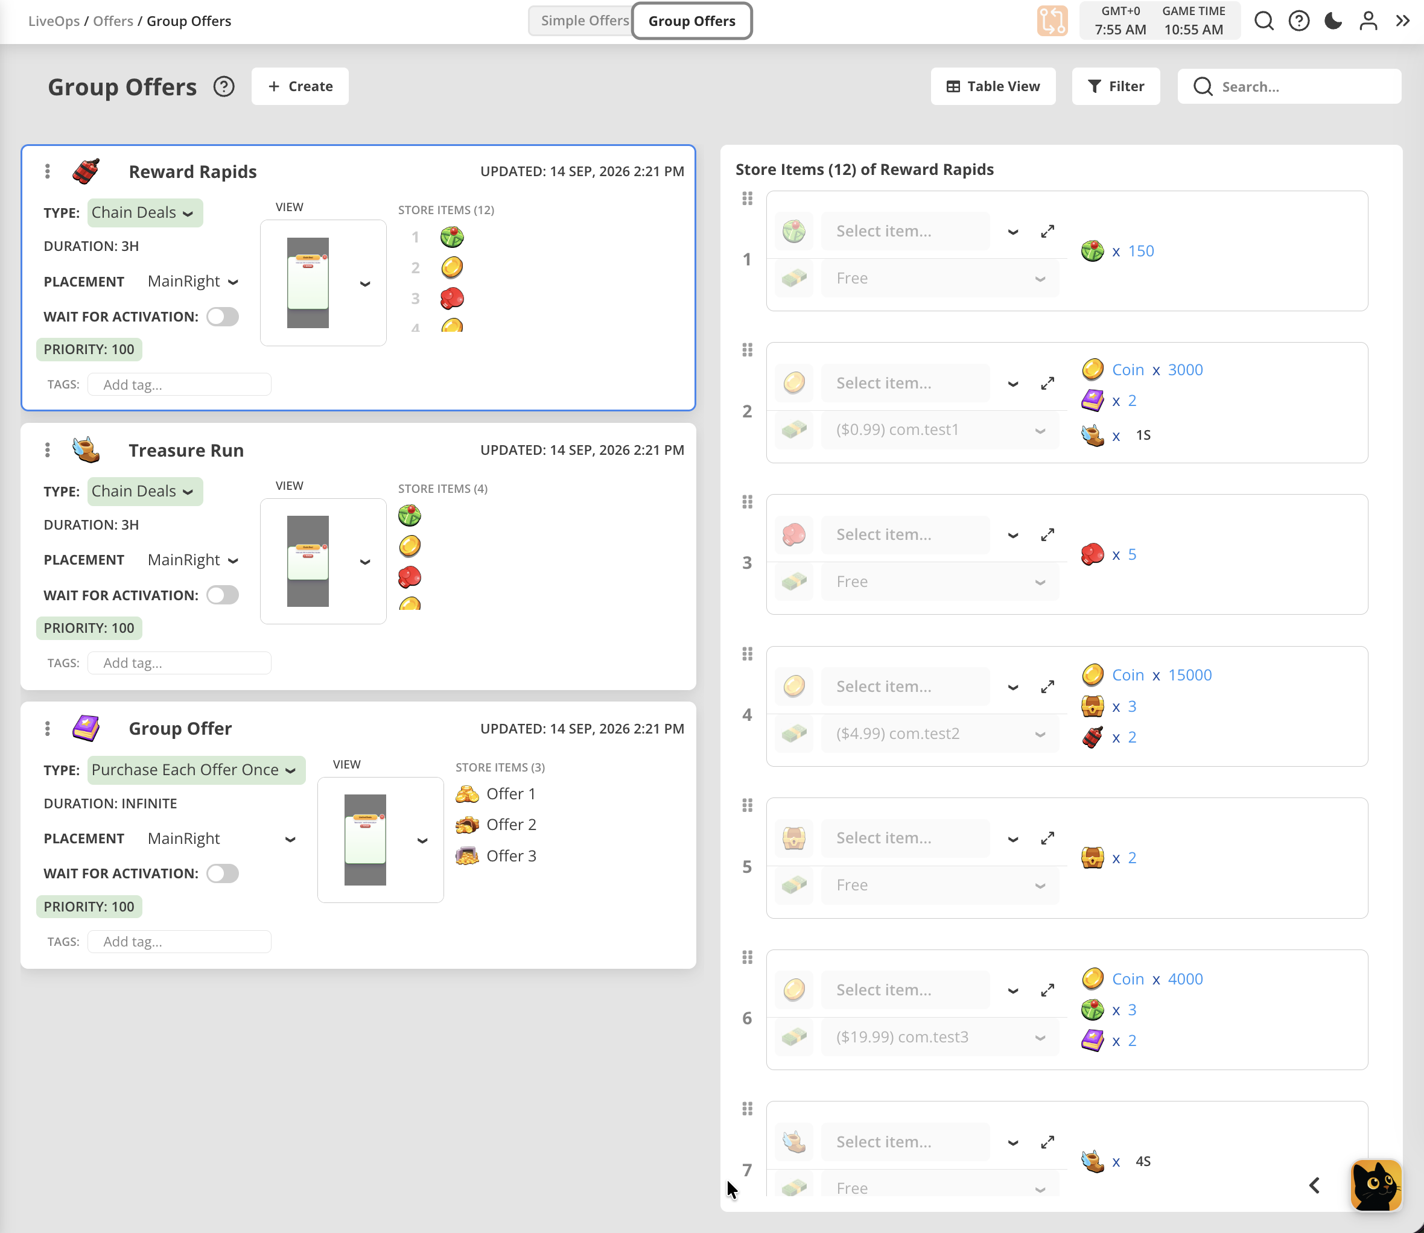This screenshot has width=1424, height=1233.
Task: Expand Purchase Each Offer Once type dropdown
Action: tap(196, 770)
